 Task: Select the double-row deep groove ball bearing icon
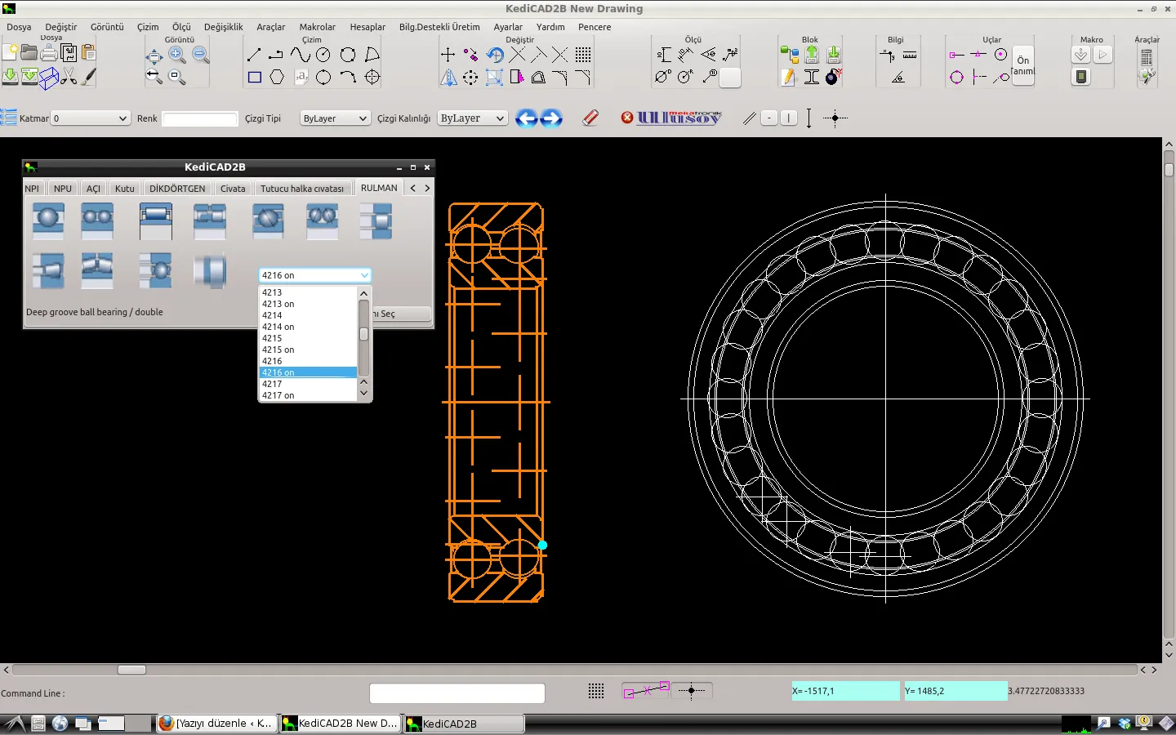(97, 220)
